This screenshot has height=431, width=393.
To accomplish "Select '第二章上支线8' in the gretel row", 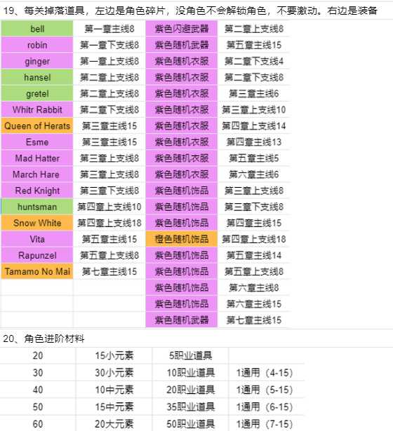I will [109, 93].
